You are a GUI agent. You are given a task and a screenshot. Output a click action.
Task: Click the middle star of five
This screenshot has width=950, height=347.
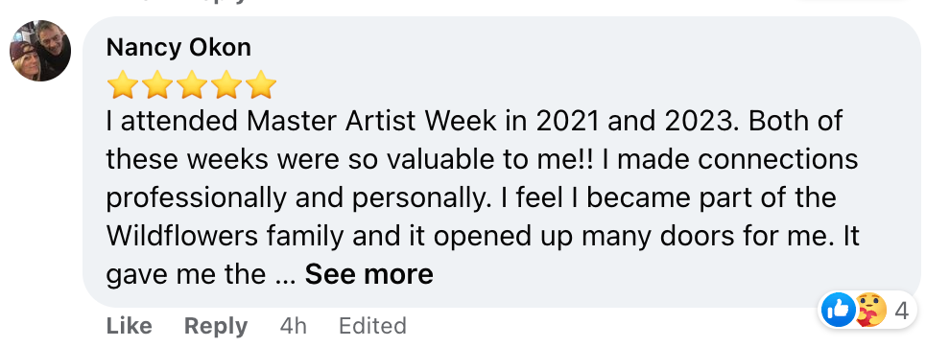pyautogui.click(x=192, y=84)
